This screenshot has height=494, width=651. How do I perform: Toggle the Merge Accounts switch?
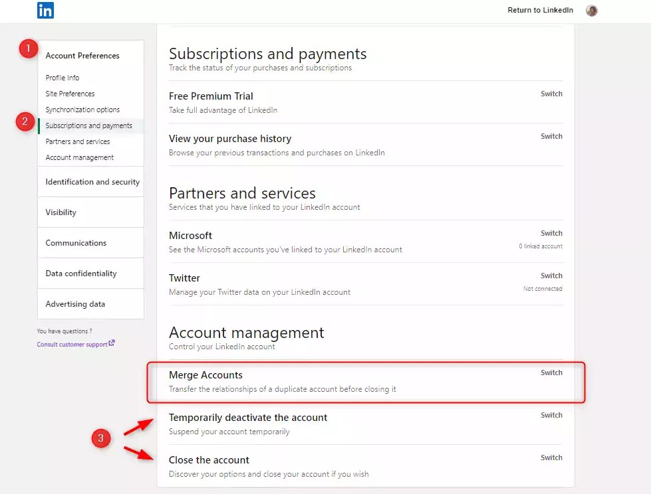[551, 372]
